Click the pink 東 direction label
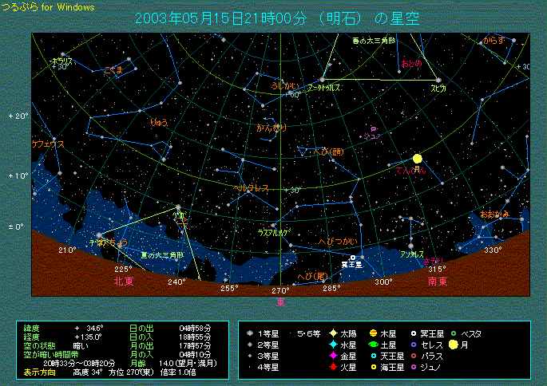Image resolution: width=547 pixels, height=386 pixels. pyautogui.click(x=281, y=302)
